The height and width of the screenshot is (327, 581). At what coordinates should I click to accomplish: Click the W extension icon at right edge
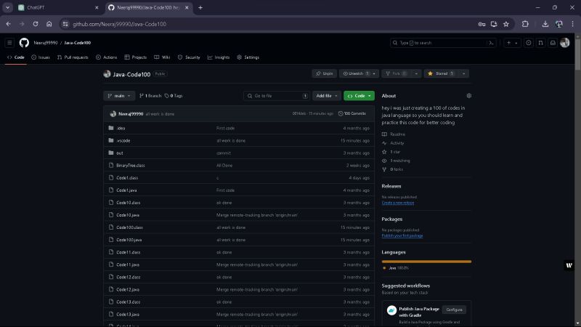tap(569, 265)
